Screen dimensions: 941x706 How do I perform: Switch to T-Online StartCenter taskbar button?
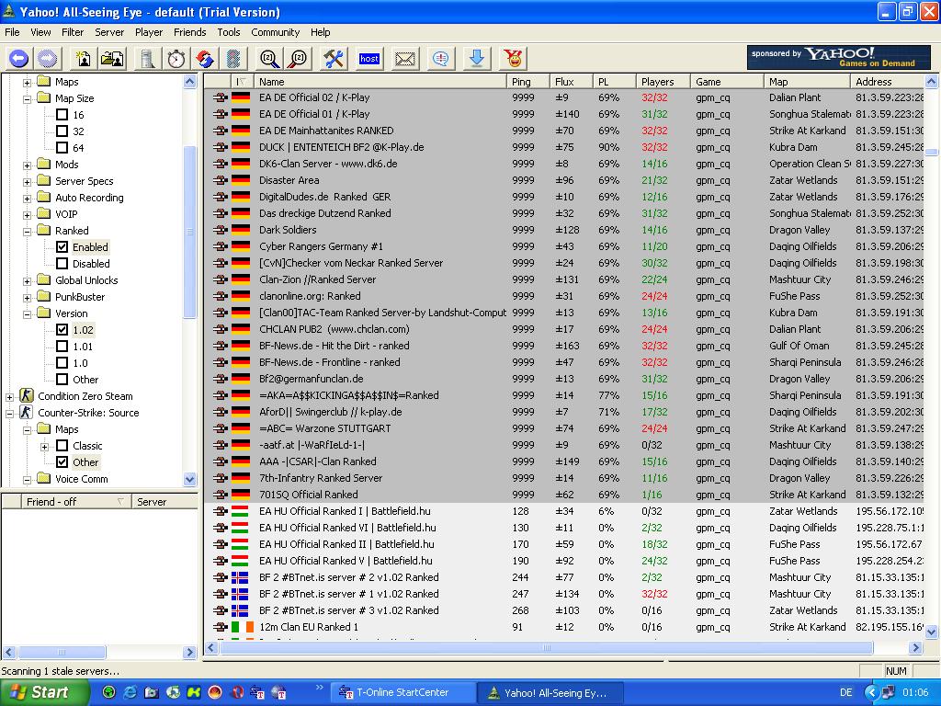[403, 692]
